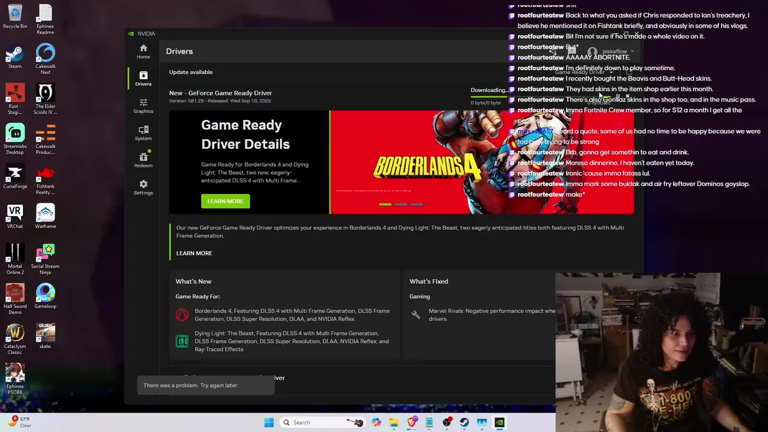Open The Elder Scrolls IV shortcut
Screen dimensions: 768x432
point(46,100)
